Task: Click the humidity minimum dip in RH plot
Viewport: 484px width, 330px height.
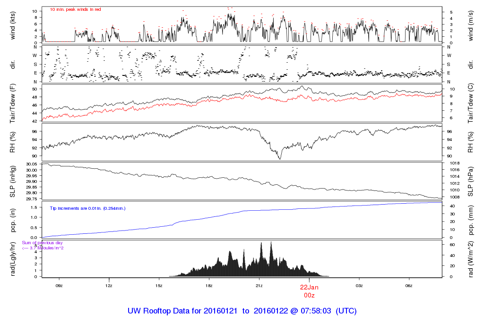Action: (280, 158)
